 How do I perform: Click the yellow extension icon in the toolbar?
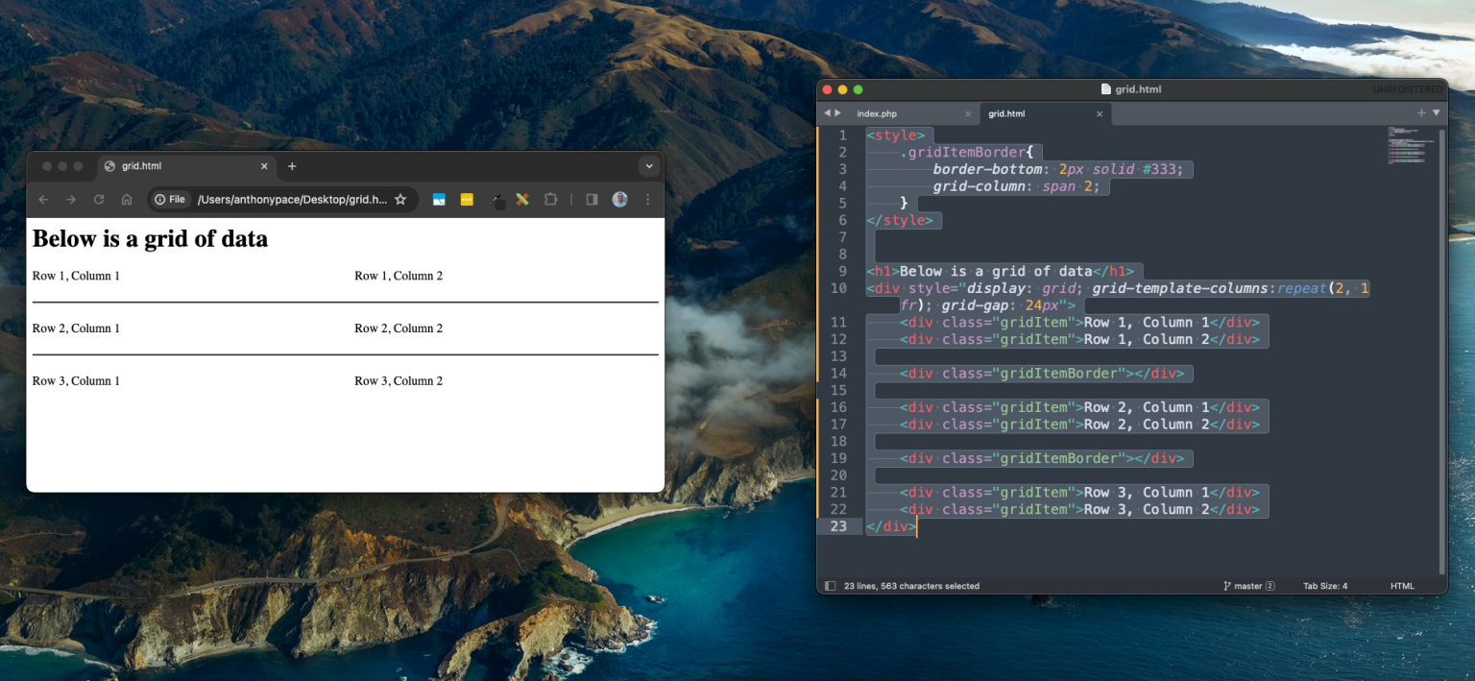(468, 199)
